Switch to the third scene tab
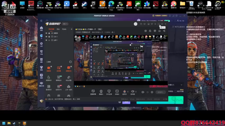 [64, 29]
